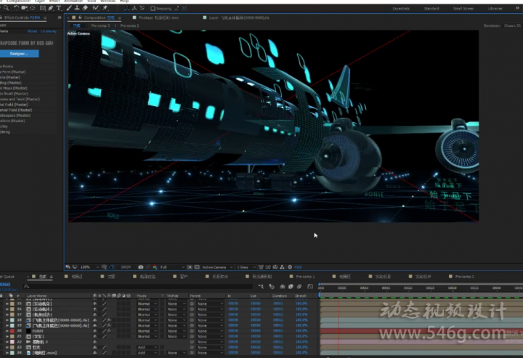Select the Puppet Pin tool
The height and width of the screenshot is (358, 523).
(105, 8)
